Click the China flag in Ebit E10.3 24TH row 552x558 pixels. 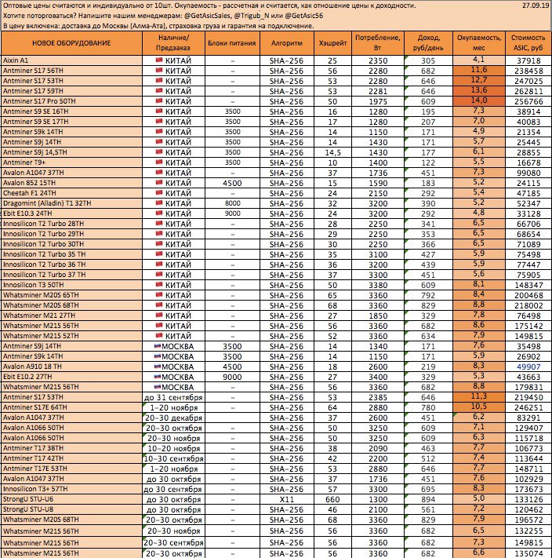click(159, 213)
